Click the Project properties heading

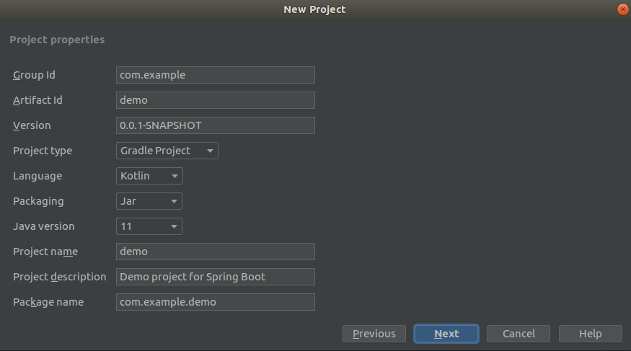57,40
